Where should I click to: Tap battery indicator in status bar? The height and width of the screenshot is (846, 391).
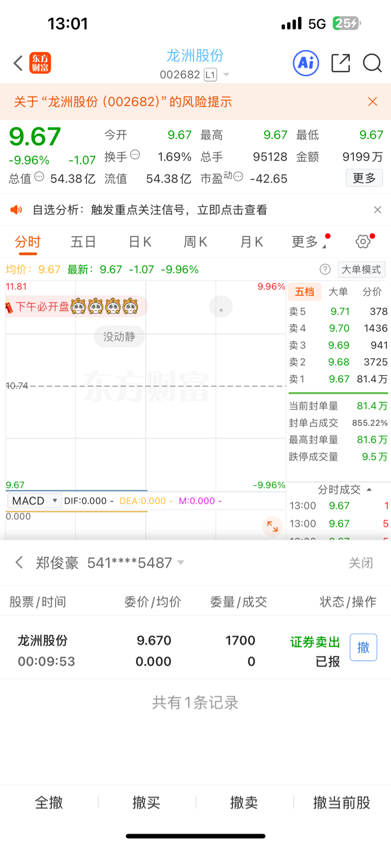[347, 23]
